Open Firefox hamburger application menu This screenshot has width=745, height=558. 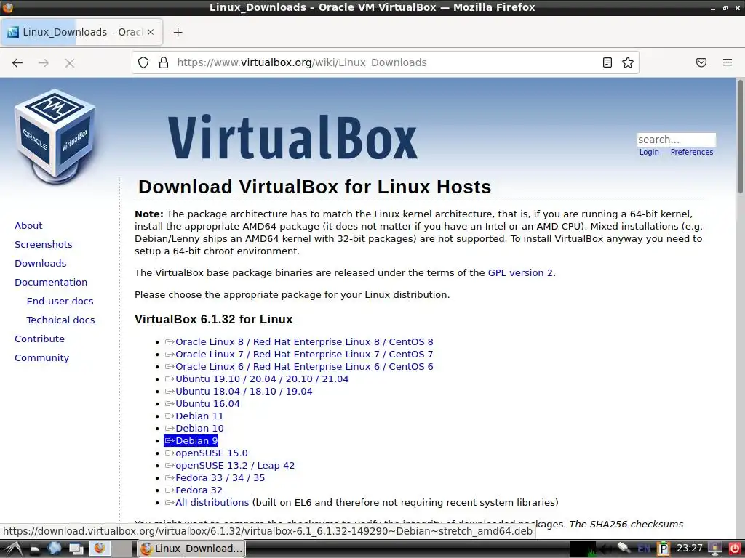(x=727, y=62)
